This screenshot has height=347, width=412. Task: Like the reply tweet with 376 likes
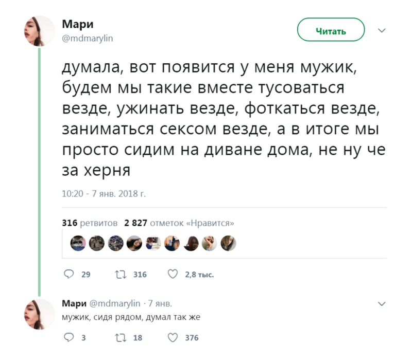[x=174, y=338]
